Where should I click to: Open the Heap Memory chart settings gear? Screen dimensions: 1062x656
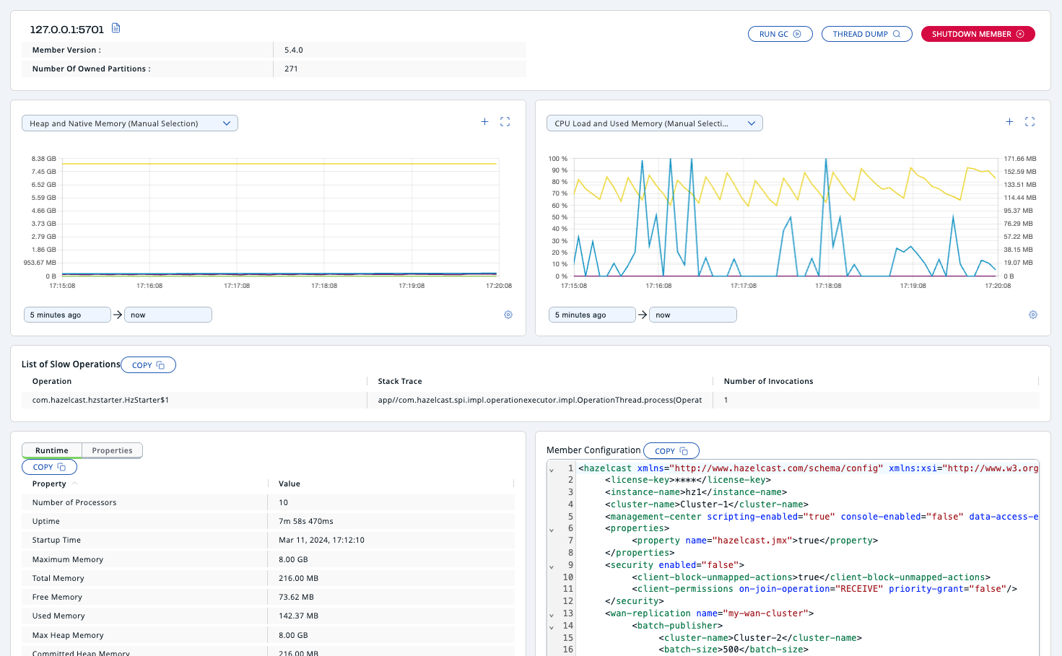tap(508, 315)
